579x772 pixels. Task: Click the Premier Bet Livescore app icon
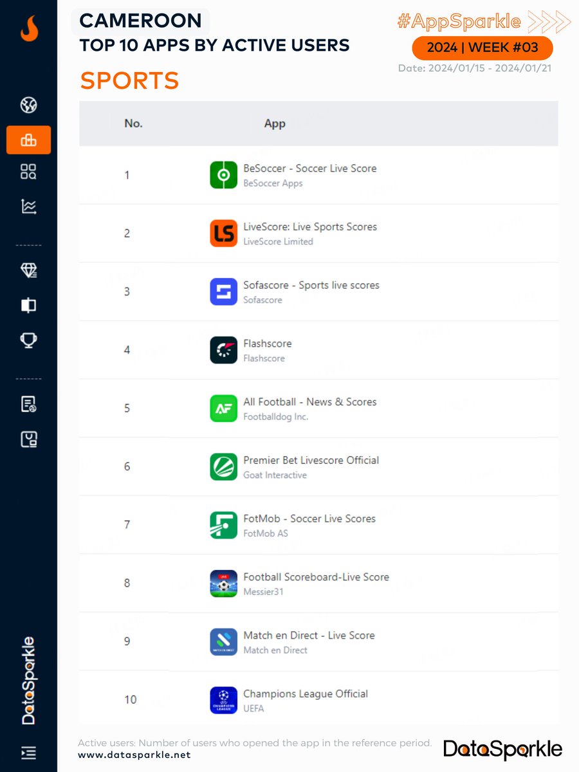pyautogui.click(x=224, y=467)
